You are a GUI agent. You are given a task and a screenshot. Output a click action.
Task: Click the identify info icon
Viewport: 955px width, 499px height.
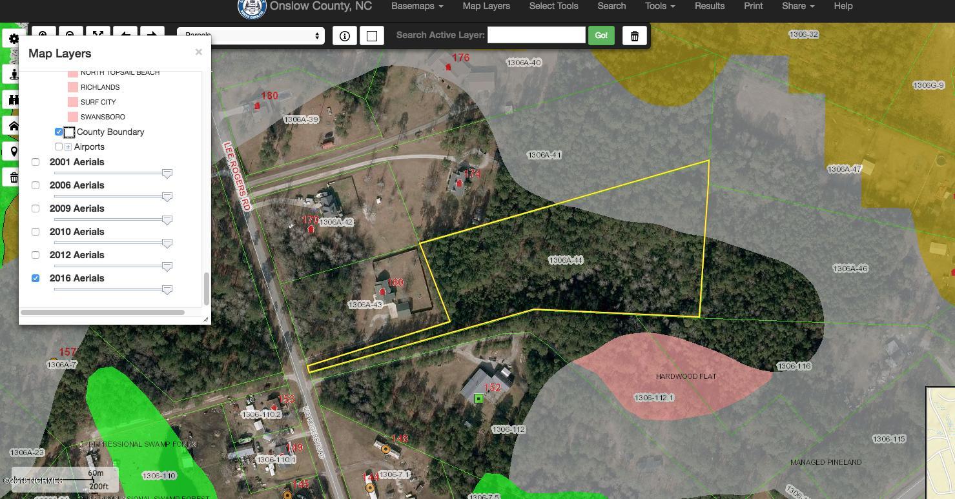pos(345,36)
